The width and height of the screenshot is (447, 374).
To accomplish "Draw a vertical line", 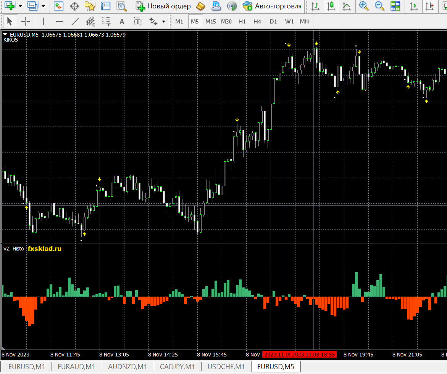I will [44, 21].
